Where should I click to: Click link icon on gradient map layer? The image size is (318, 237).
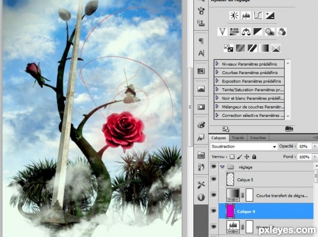pyautogui.click(x=242, y=195)
